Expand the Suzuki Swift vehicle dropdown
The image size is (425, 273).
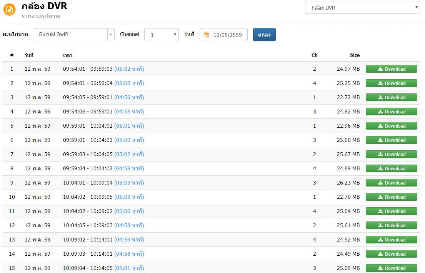(74, 35)
